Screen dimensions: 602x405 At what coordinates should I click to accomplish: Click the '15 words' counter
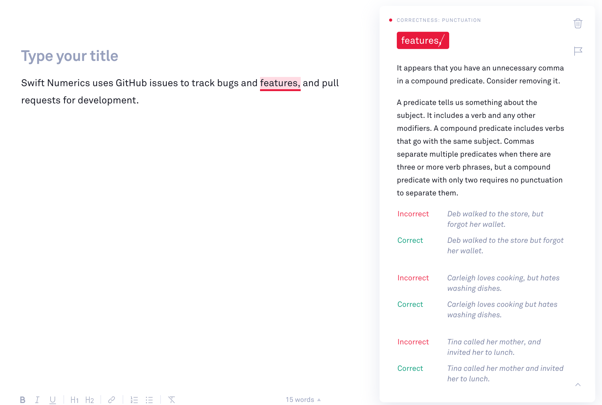point(299,399)
